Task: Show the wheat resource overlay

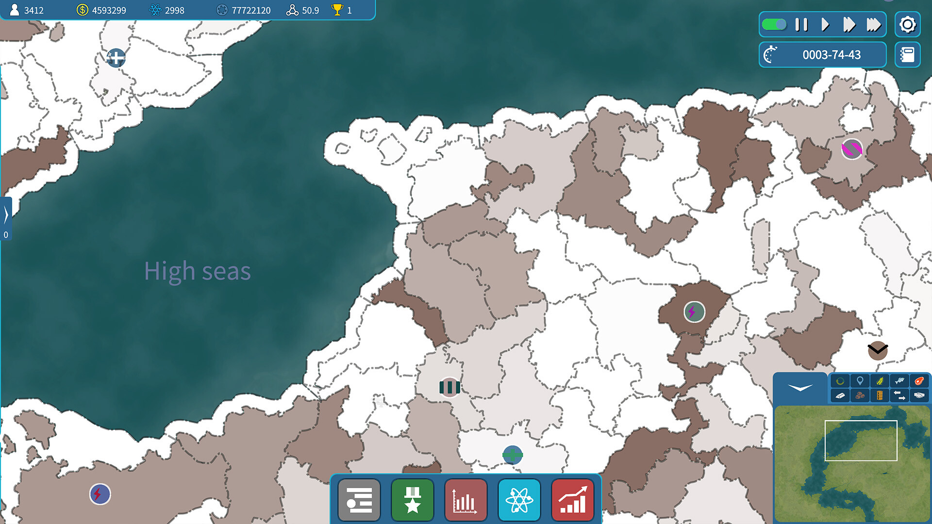Action: tap(880, 381)
